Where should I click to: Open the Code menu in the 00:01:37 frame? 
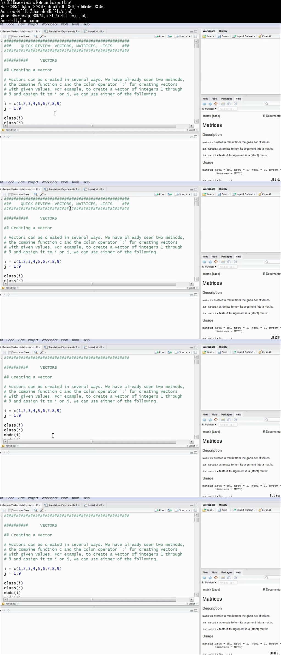point(10,24)
